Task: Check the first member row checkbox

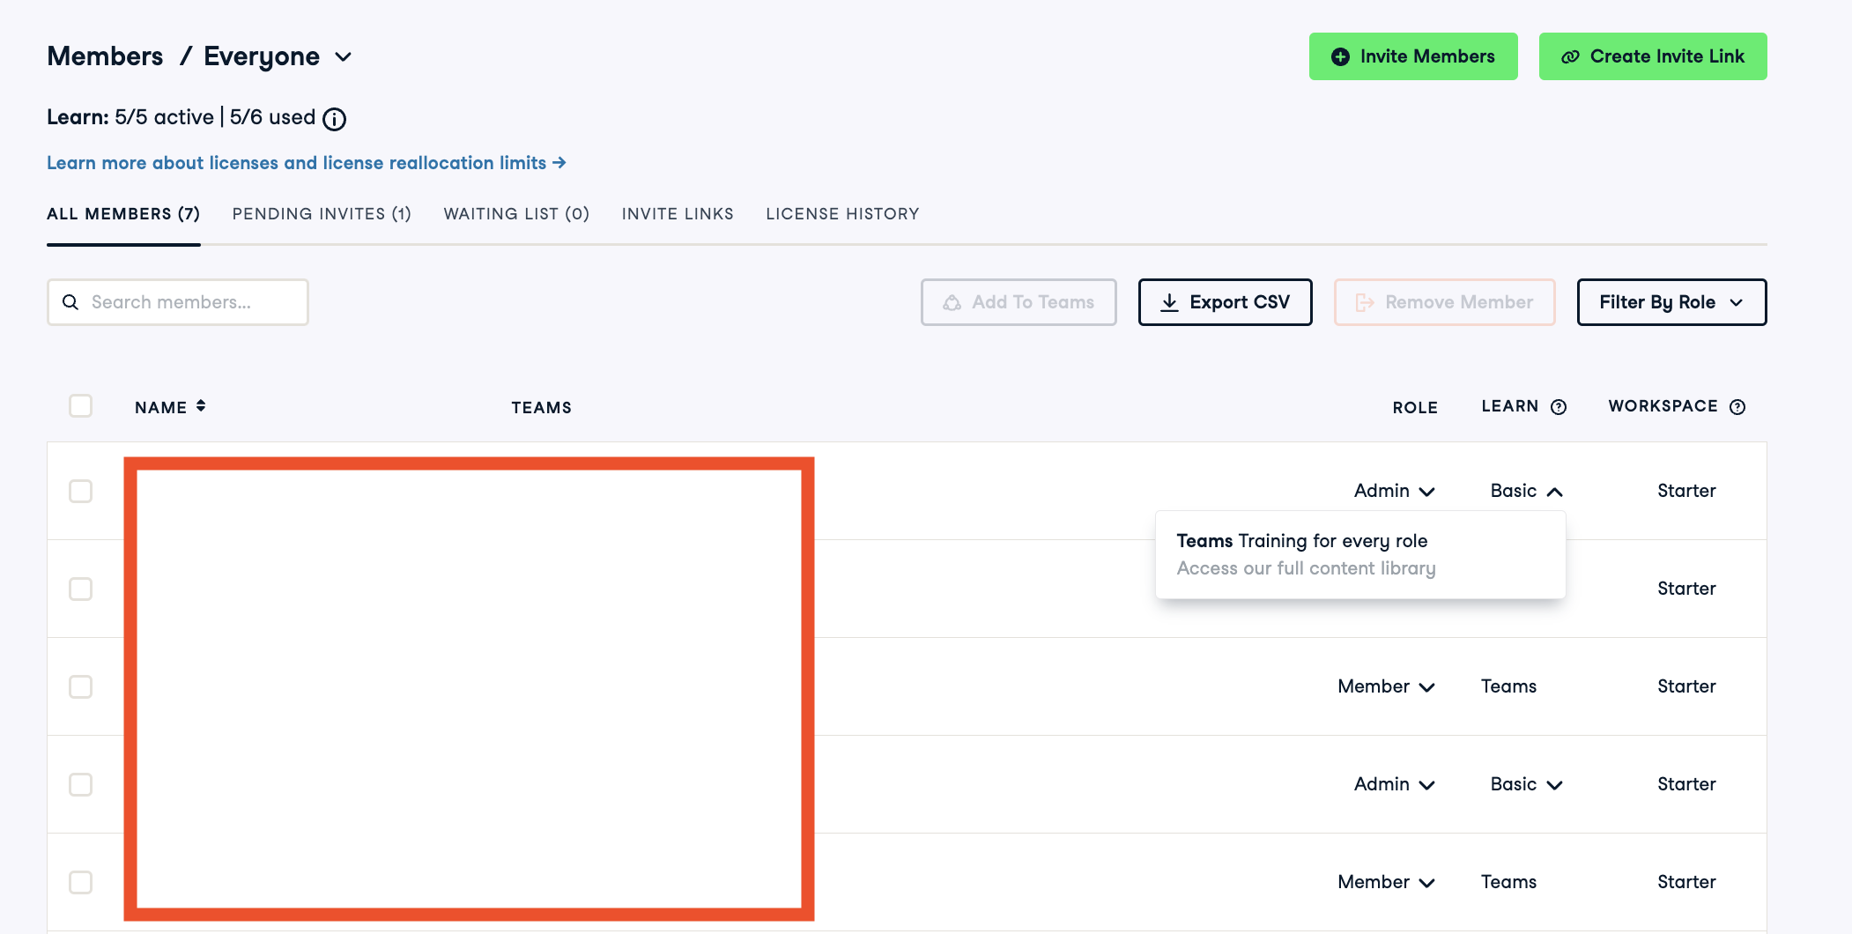Action: pyautogui.click(x=81, y=492)
